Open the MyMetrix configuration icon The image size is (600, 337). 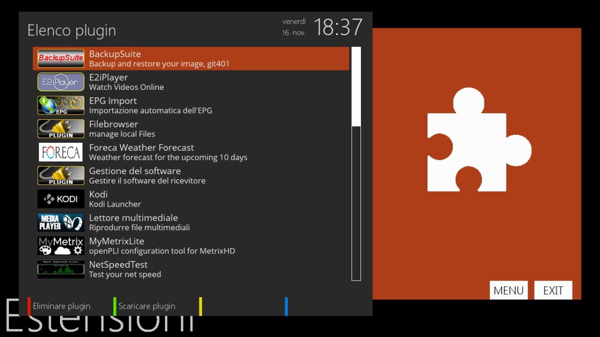60,246
